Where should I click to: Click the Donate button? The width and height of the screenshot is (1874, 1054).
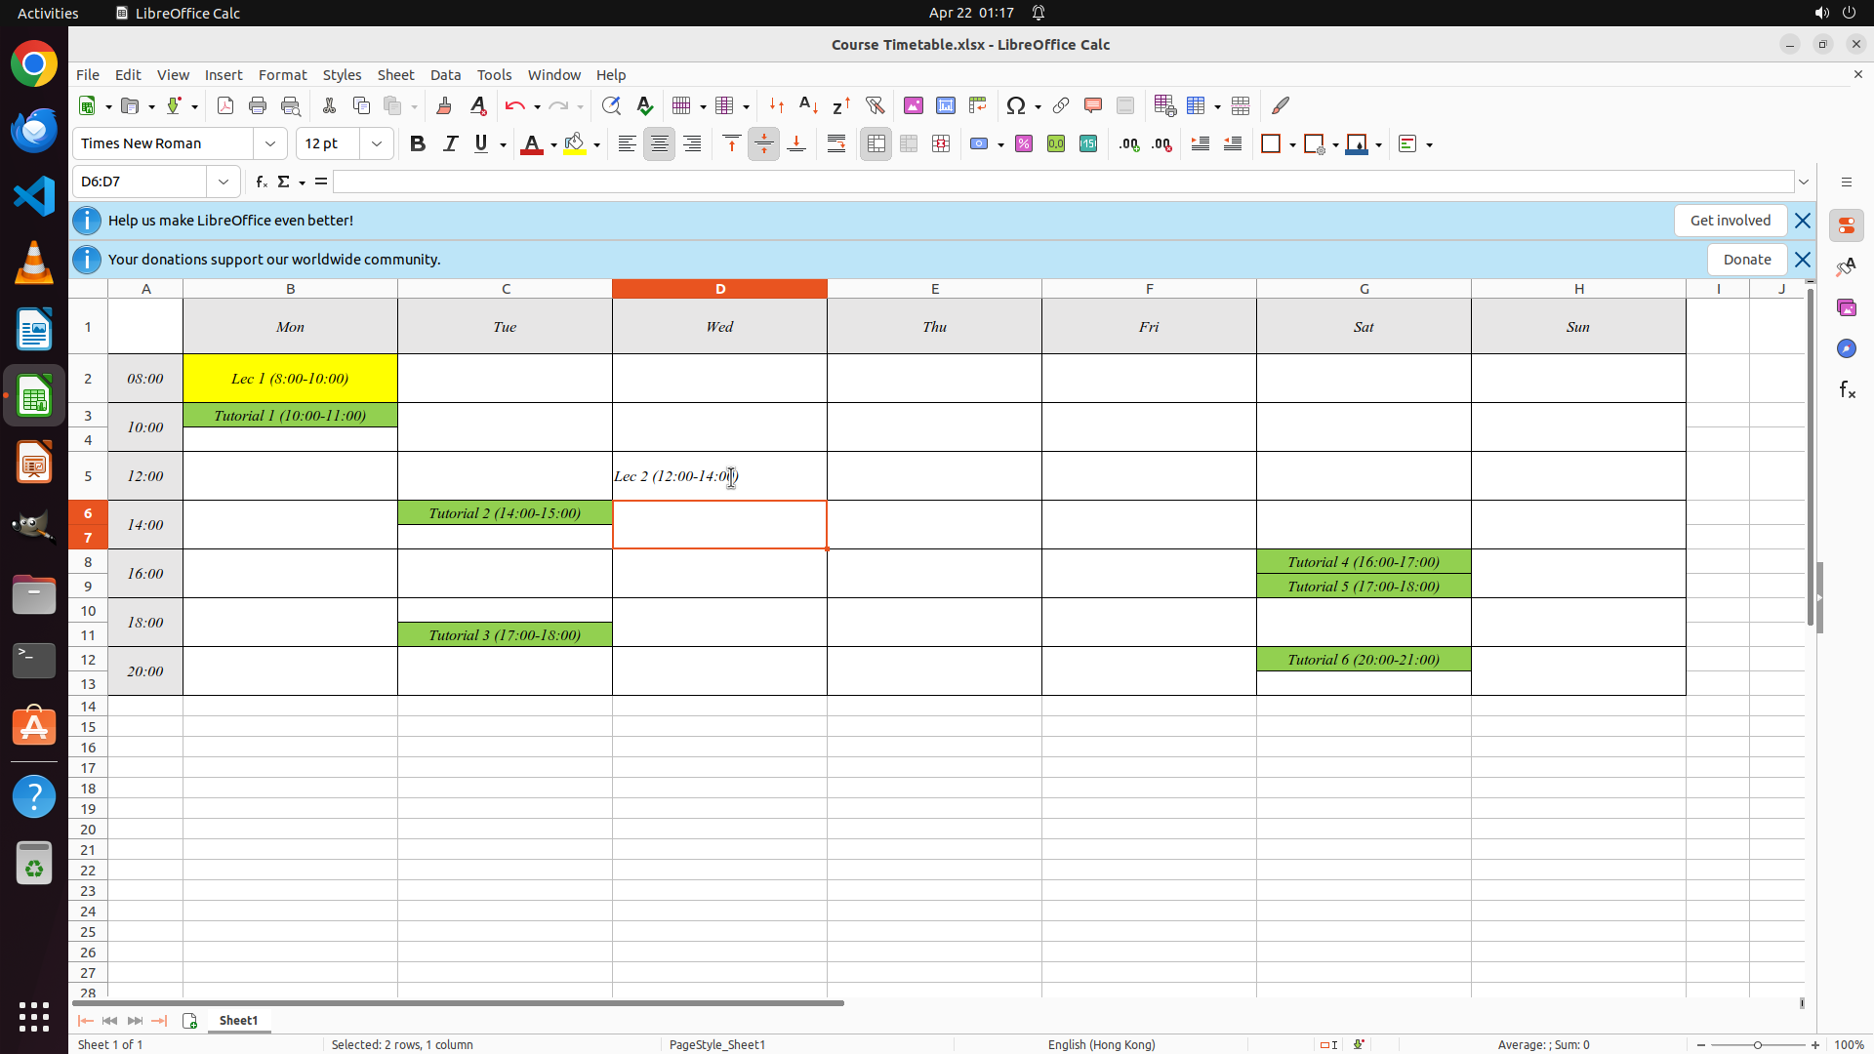1746,260
